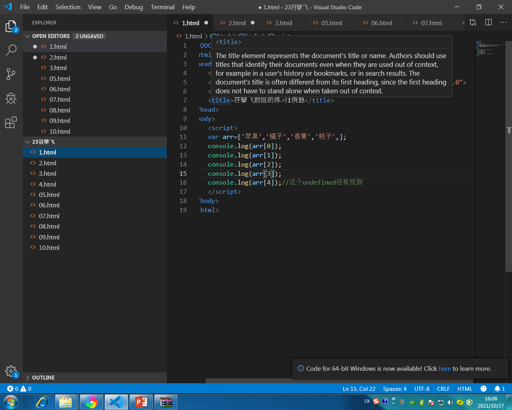Click the vertical scrollbar of the editor
512x410 pixels.
(x=509, y=156)
